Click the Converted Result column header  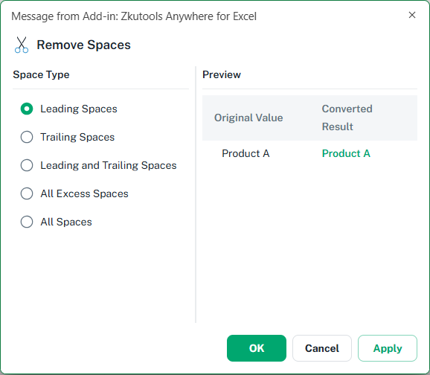[347, 118]
